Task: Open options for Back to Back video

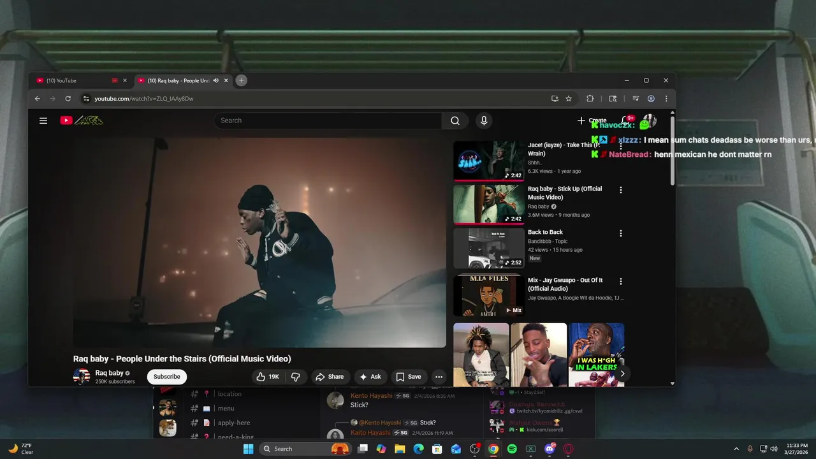Action: coord(620,233)
